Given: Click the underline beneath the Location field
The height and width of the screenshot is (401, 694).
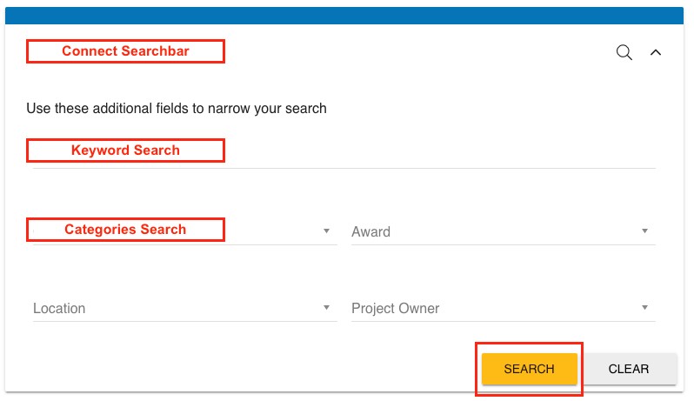Looking at the screenshot, I should [184, 322].
